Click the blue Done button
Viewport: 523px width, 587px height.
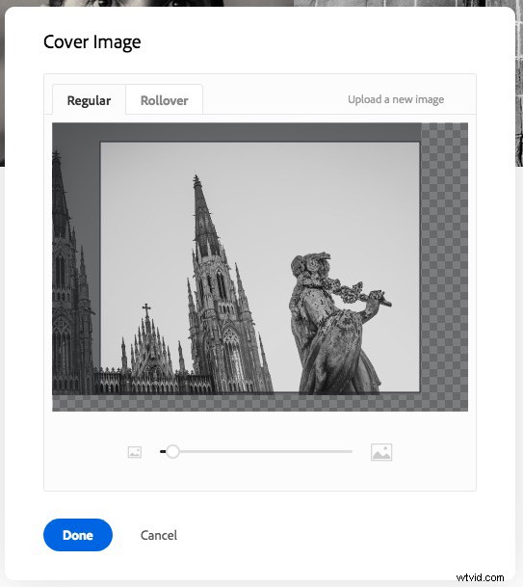tap(78, 535)
